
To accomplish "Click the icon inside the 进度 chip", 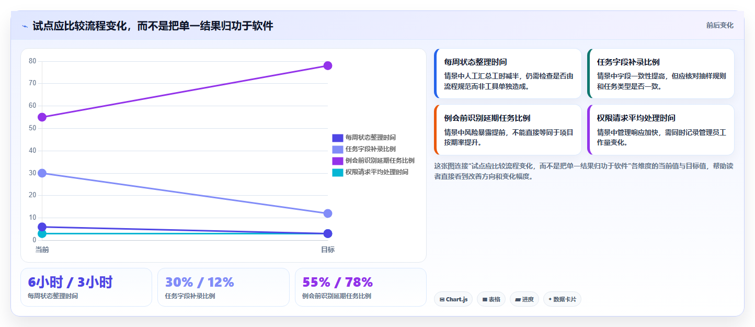I will coord(518,300).
